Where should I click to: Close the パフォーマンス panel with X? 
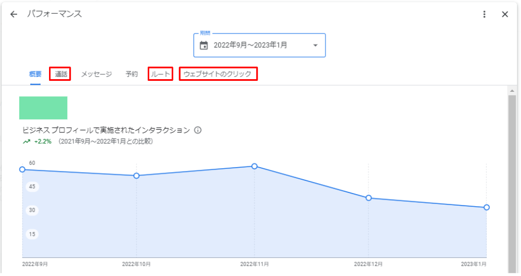504,14
